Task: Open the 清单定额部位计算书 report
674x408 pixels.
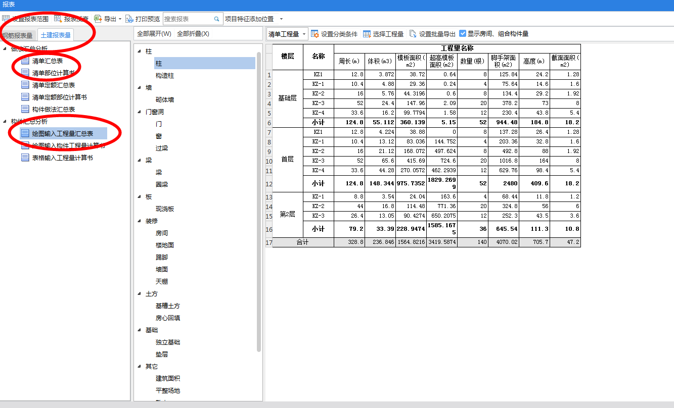Action: 60,97
